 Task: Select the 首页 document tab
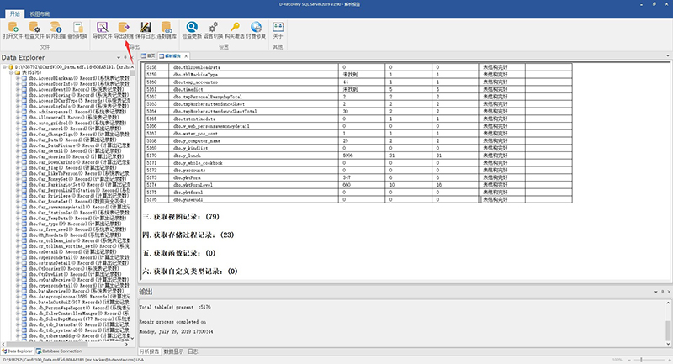pyautogui.click(x=149, y=56)
